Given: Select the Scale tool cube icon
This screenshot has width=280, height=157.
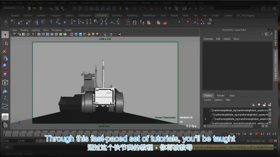Looking at the screenshot, I should pyautogui.click(x=5, y=74).
